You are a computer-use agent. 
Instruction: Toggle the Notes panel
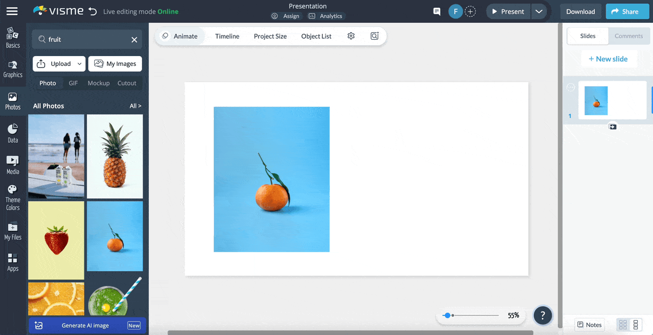coord(589,324)
